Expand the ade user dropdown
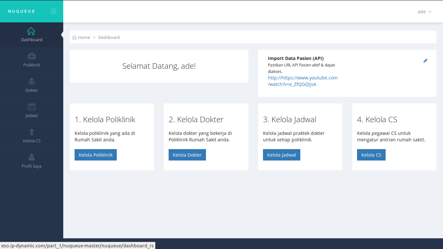 coord(424,12)
